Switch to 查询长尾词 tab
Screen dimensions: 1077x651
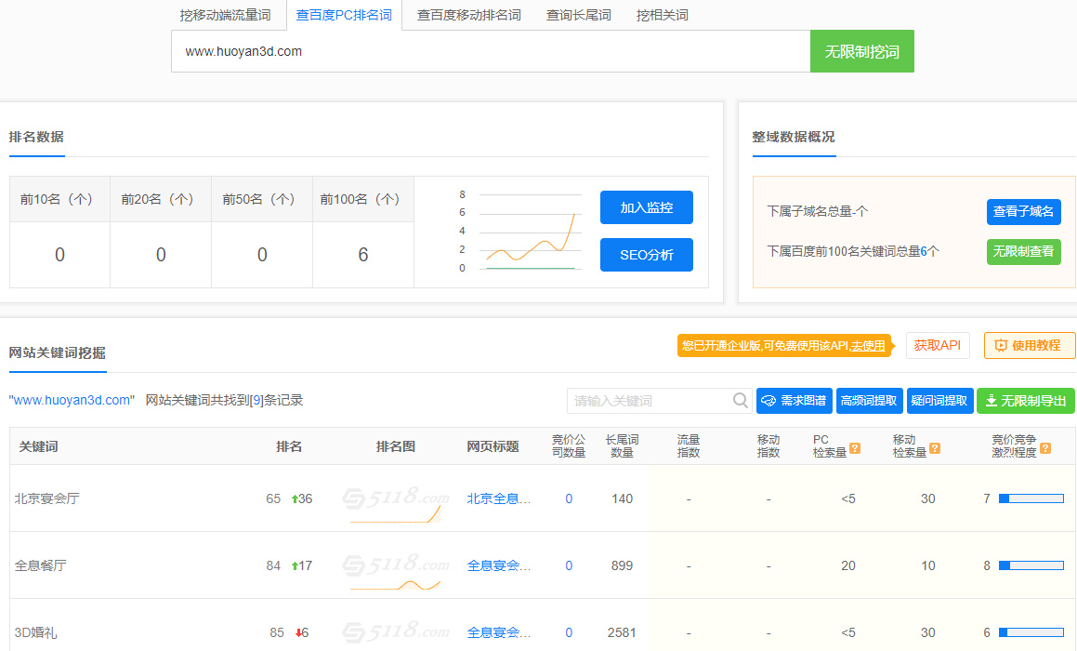[578, 15]
